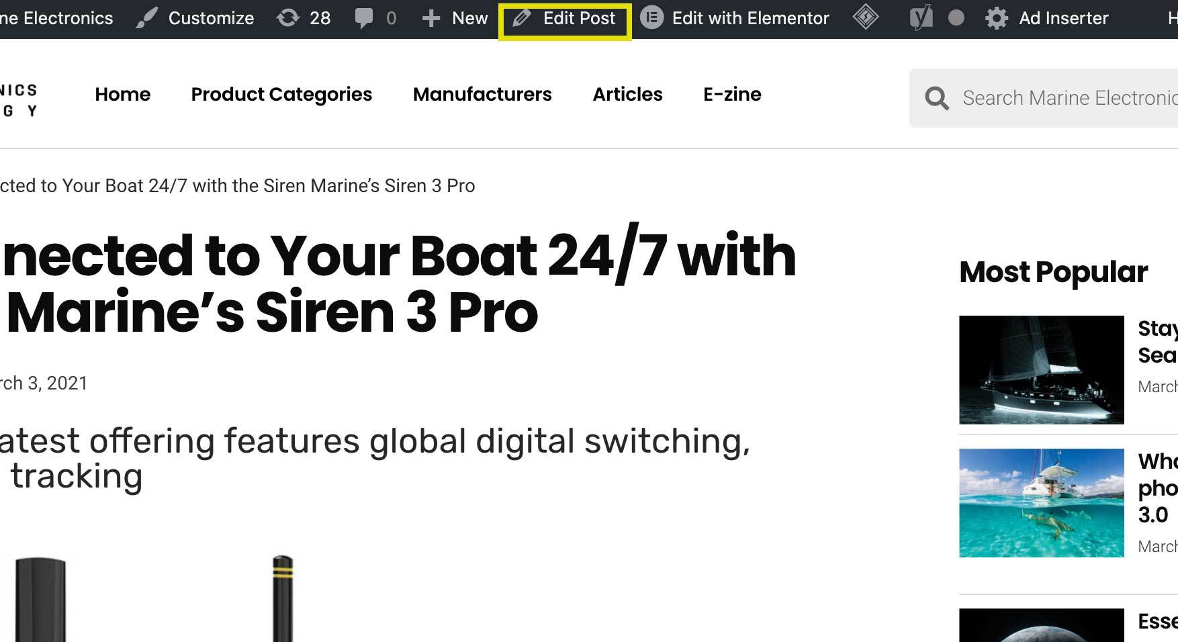The image size is (1178, 642).
Task: Click the Customize paintbrush icon
Action: [147, 18]
